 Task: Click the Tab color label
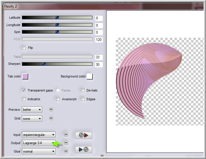tap(14, 76)
